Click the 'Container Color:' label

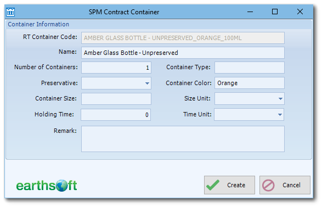coord(189,83)
